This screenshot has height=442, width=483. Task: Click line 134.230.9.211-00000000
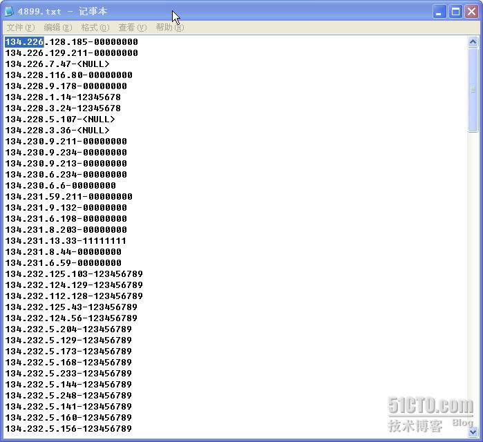click(66, 142)
